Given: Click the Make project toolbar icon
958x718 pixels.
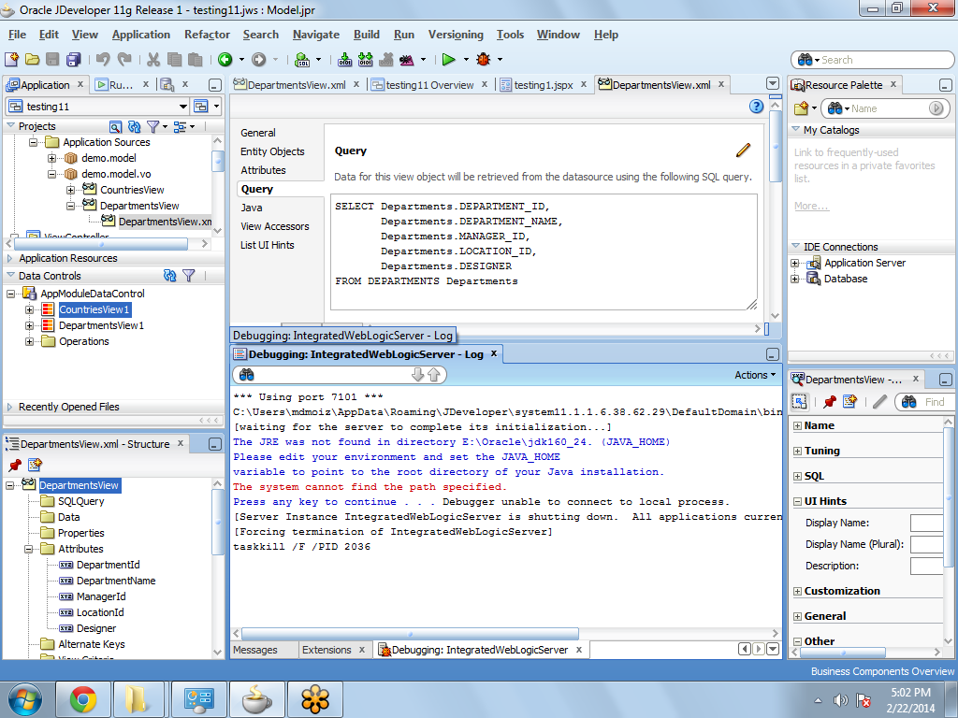Looking at the screenshot, I should [x=344, y=59].
